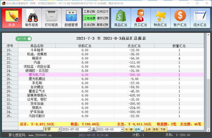Select the 铲车加油 cell
212x138 pixels.
(x=37, y=112)
